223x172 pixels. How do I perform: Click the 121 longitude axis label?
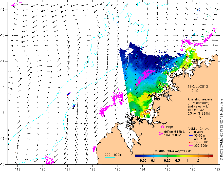68,169
